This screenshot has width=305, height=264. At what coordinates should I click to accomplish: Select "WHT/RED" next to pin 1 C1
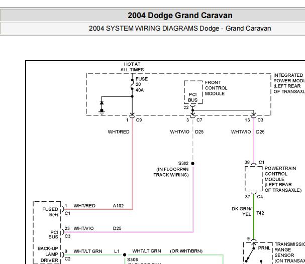pos(84,206)
